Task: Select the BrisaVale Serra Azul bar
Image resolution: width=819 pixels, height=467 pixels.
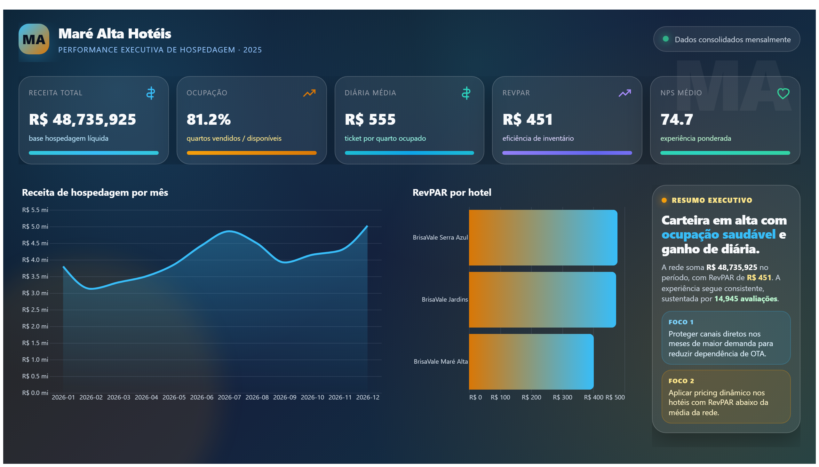Action: pos(543,238)
